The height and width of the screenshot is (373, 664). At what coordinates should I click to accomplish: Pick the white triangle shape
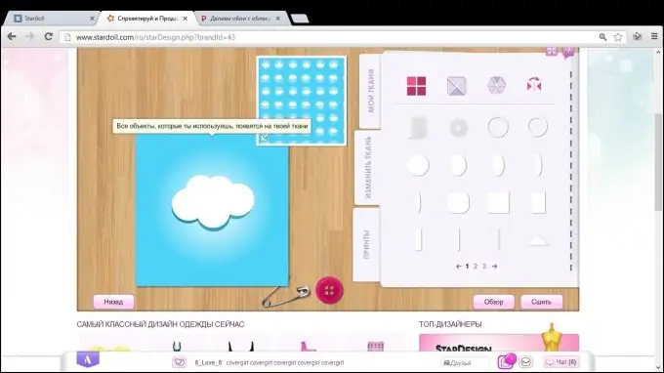pos(538,241)
